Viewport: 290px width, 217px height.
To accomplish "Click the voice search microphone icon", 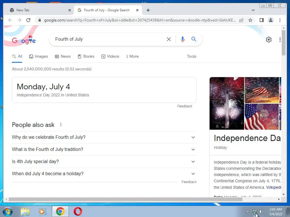I will click(x=183, y=39).
